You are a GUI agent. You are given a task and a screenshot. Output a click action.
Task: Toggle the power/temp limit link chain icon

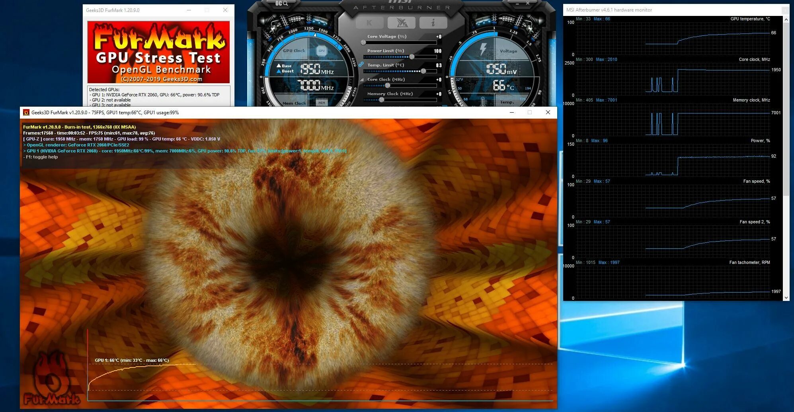(x=361, y=64)
